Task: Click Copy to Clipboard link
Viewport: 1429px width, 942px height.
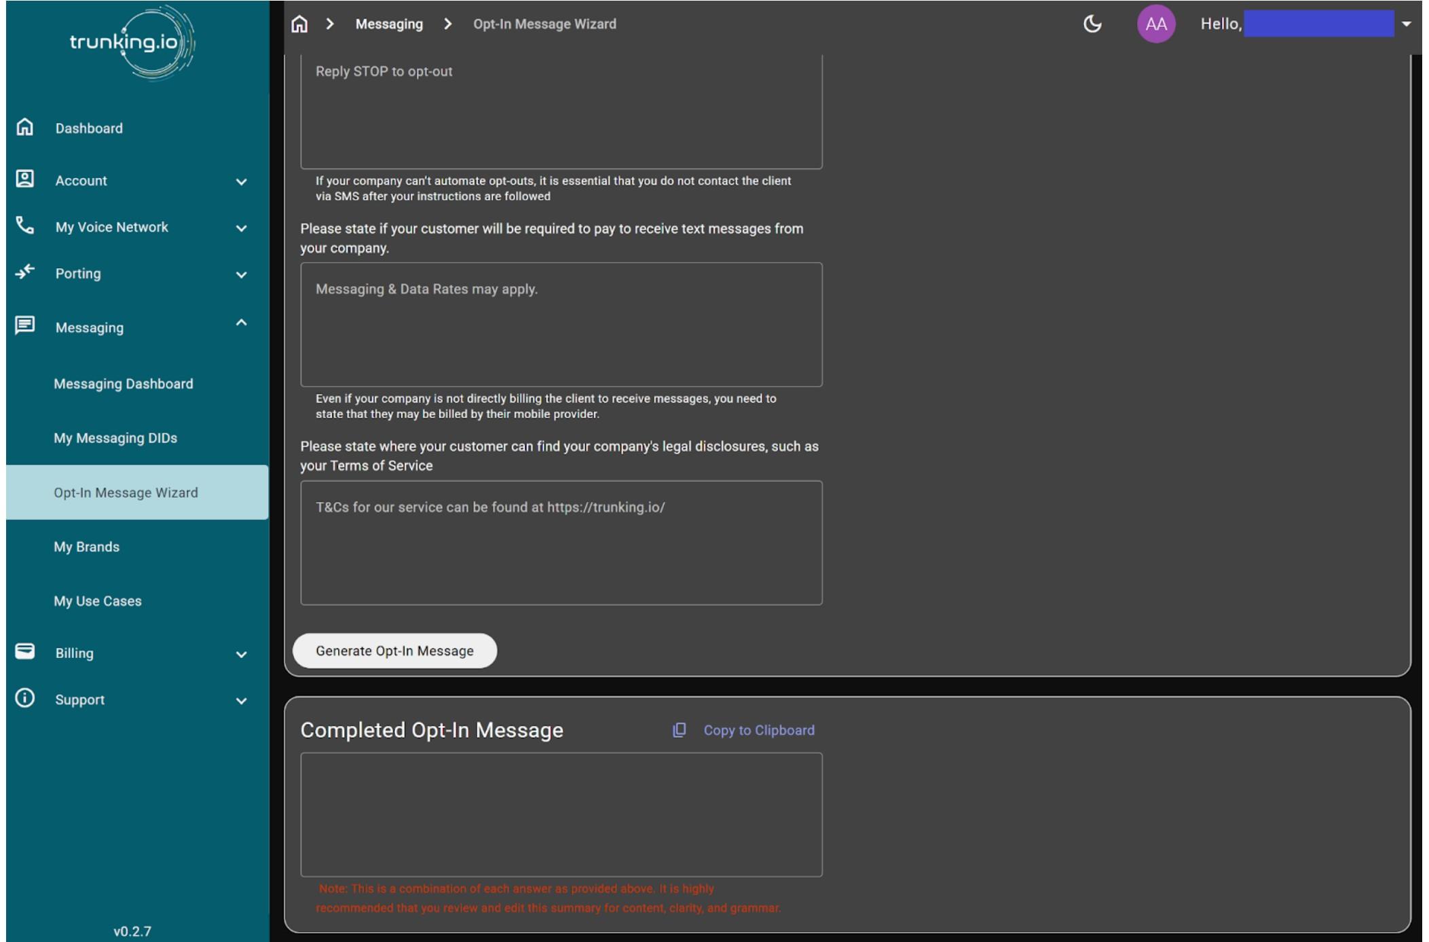Action: coord(758,731)
